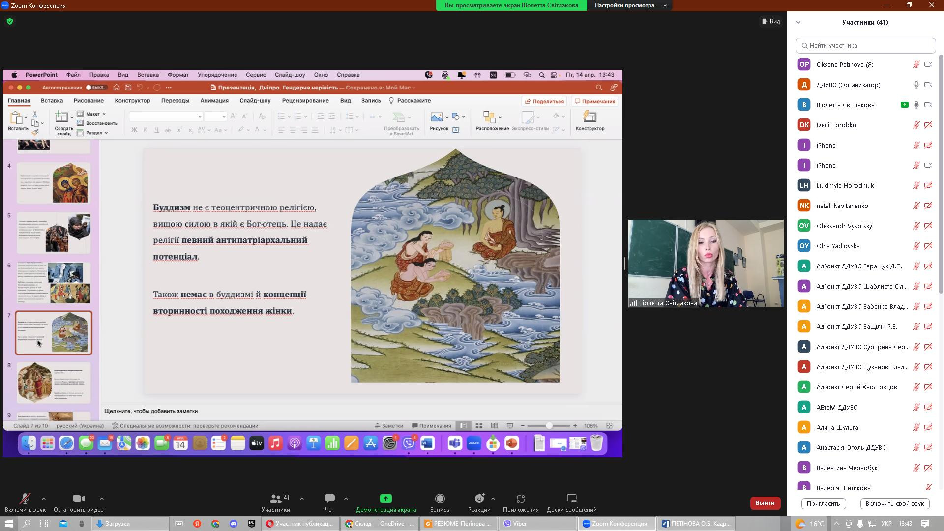Viewport: 944px width, 531px height.
Task: Open the Приложения apps icon
Action: (521, 499)
